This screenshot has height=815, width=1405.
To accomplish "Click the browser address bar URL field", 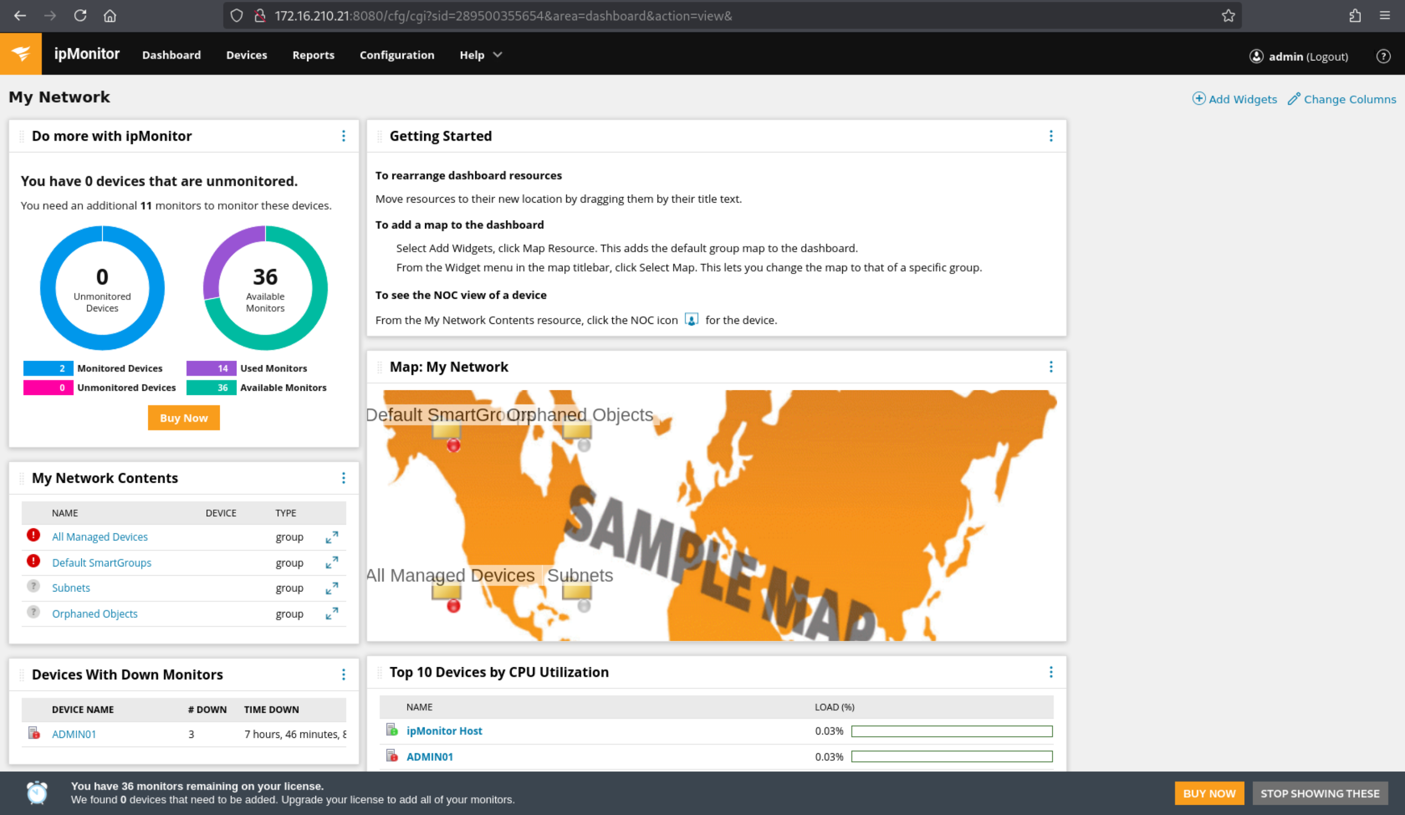I will 732,16.
